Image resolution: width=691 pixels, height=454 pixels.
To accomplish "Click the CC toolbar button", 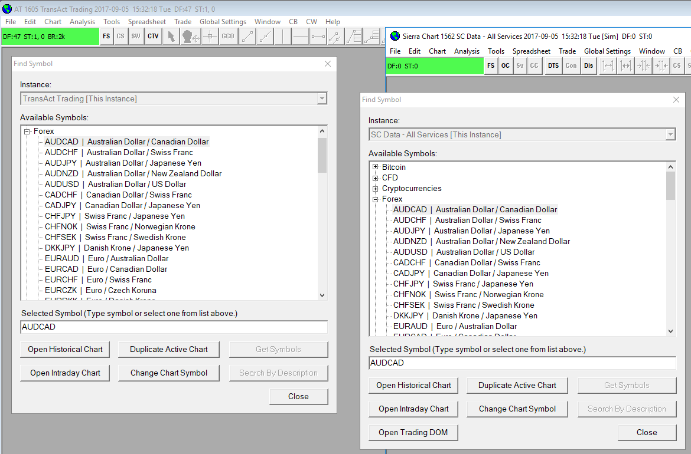I will pos(534,66).
